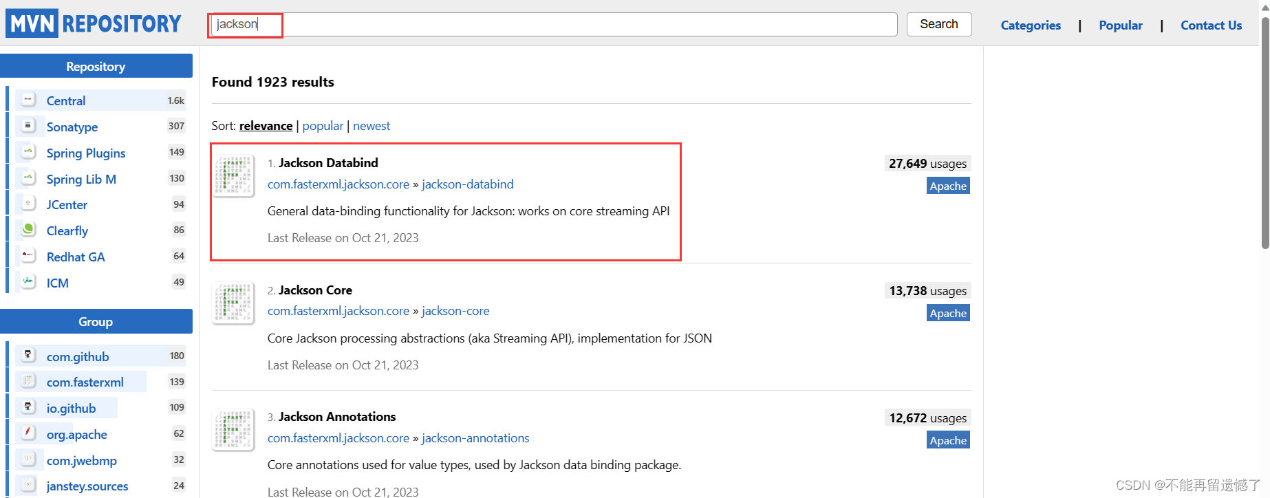Screen dimensions: 1270x498
Task: Open the jackson-databind artifact link
Action: point(468,184)
